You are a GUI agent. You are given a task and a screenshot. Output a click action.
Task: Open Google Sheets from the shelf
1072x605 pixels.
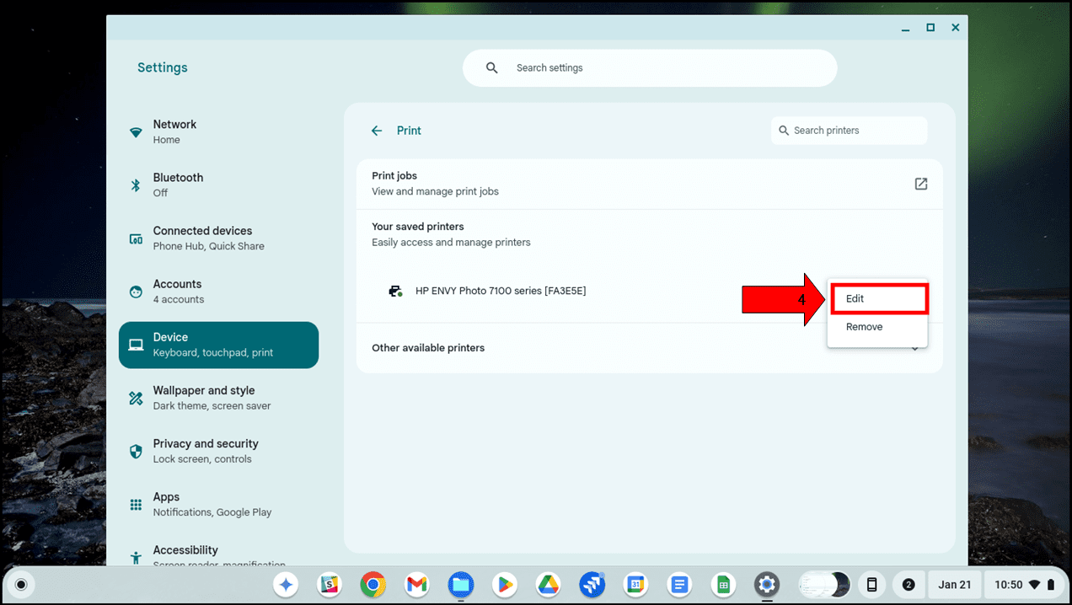pyautogui.click(x=722, y=584)
